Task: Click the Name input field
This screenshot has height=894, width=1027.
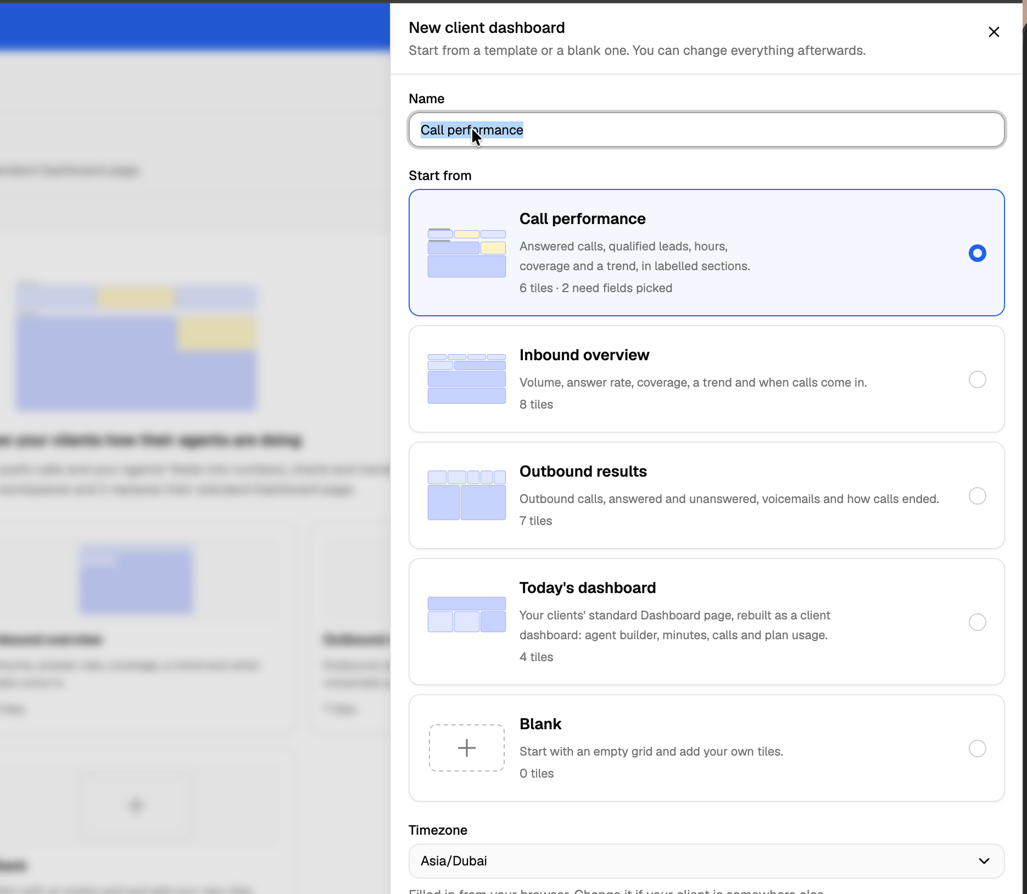Action: 707,130
